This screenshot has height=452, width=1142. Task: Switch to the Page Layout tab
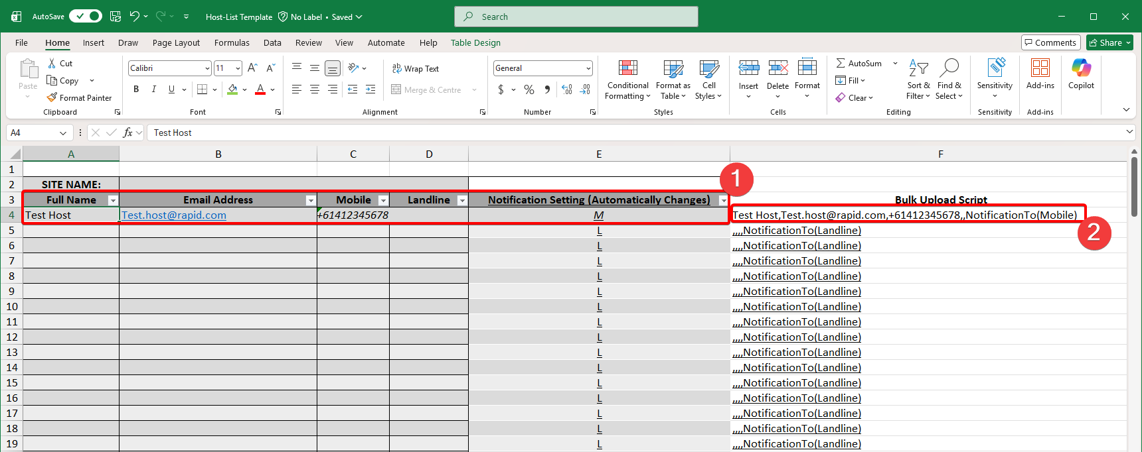click(x=176, y=43)
